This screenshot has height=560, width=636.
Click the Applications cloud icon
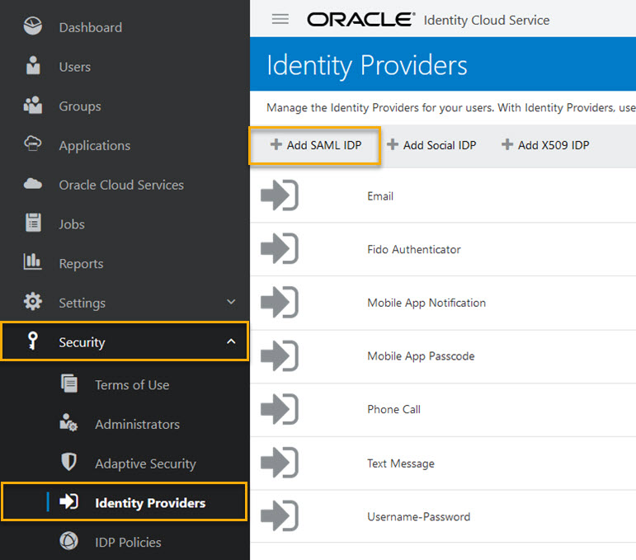pos(33,144)
